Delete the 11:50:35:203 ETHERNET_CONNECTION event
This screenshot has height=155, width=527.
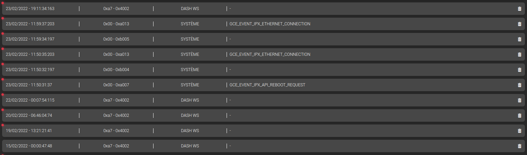(519, 54)
